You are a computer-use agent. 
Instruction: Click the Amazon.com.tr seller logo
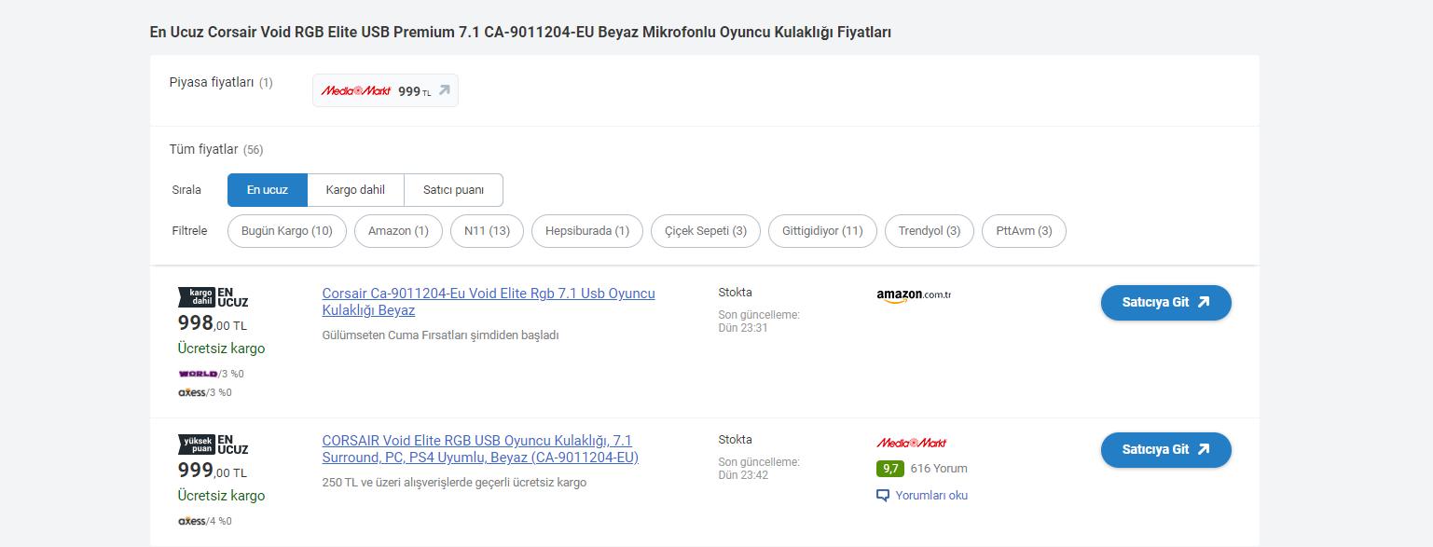point(913,295)
